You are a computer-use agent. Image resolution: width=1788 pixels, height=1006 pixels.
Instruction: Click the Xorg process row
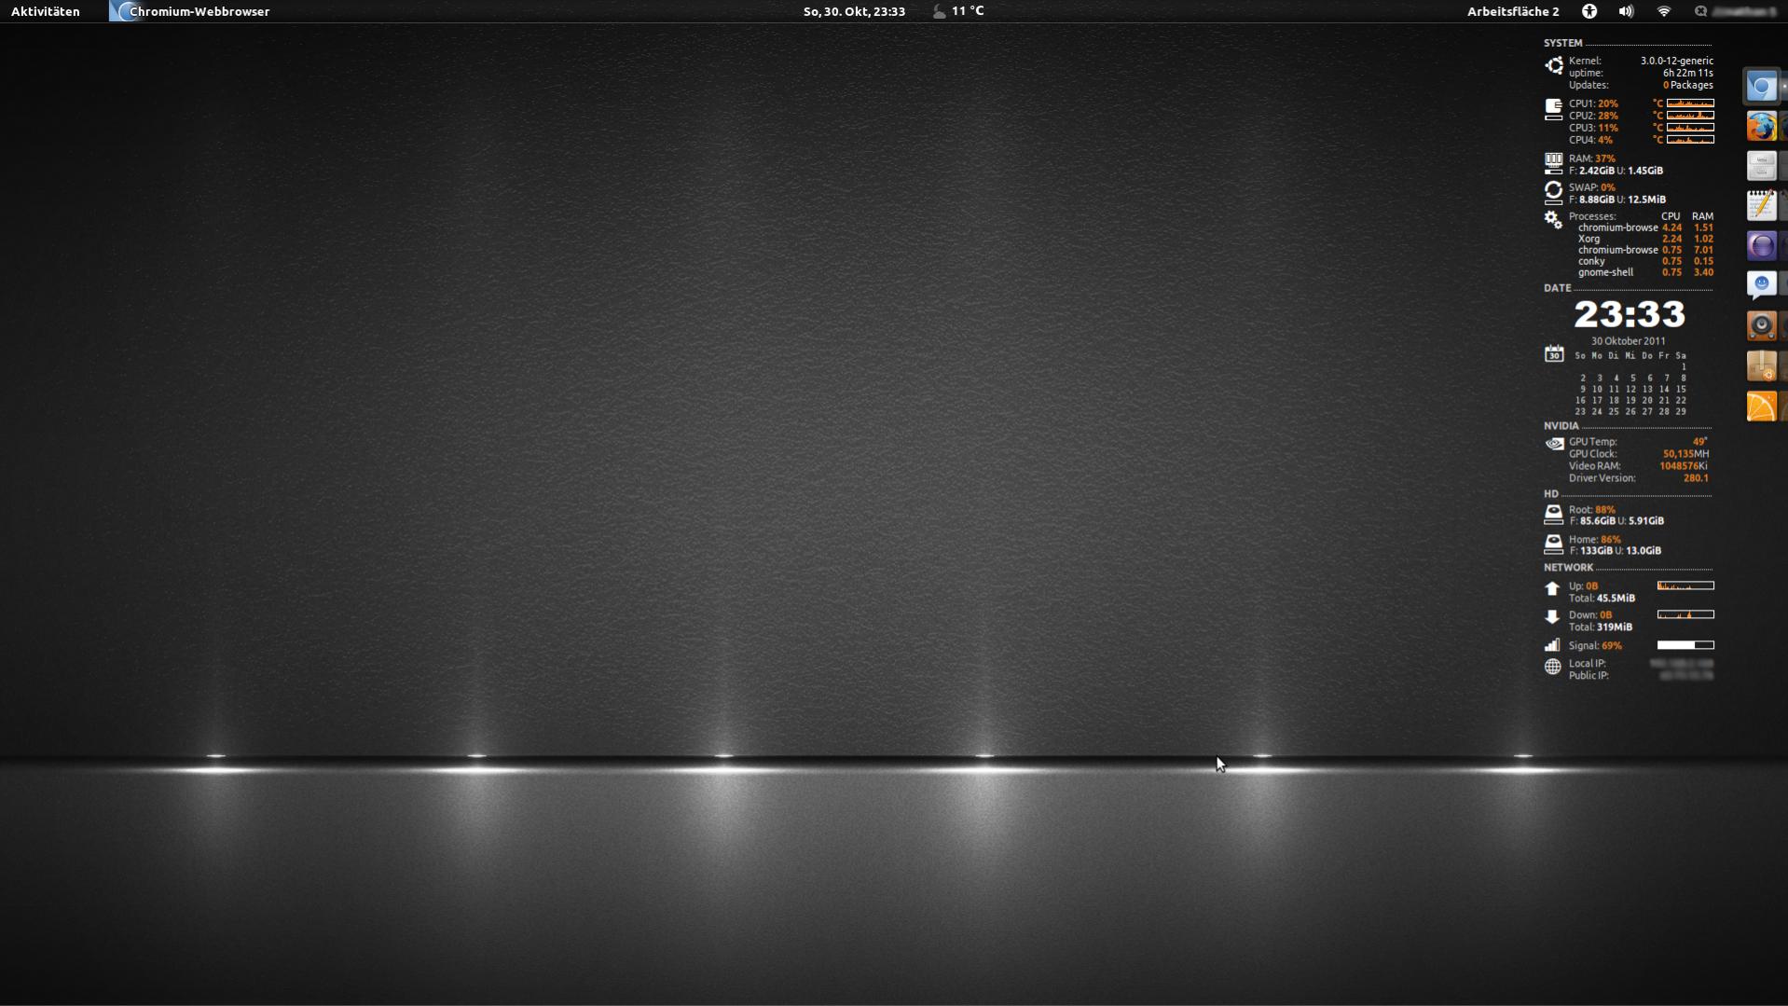[1645, 239]
